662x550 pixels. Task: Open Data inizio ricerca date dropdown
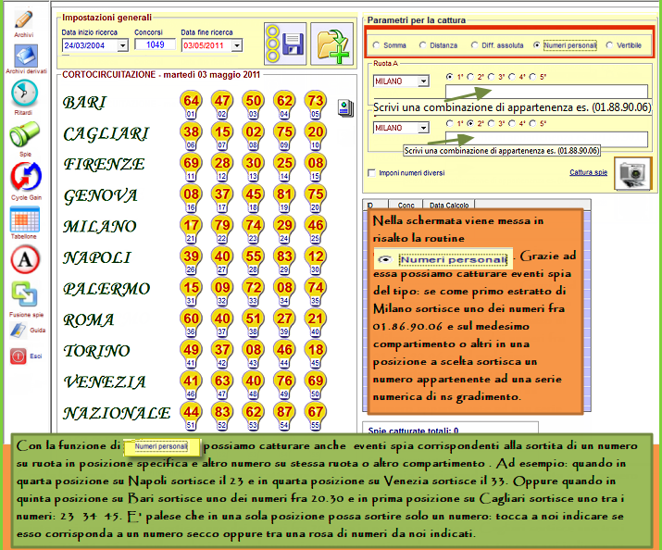(123, 45)
